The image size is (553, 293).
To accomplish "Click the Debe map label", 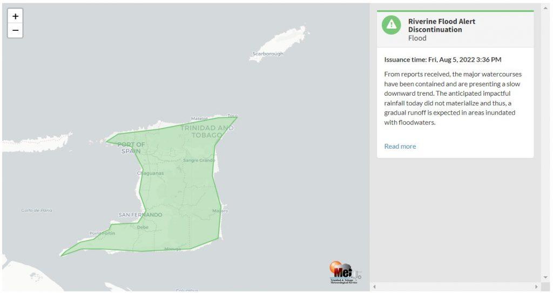I will [x=143, y=227].
